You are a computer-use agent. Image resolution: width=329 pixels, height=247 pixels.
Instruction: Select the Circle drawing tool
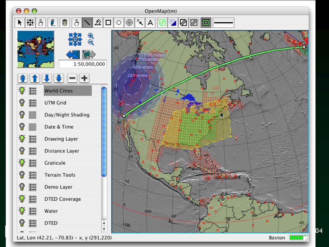pyautogui.click(x=119, y=23)
